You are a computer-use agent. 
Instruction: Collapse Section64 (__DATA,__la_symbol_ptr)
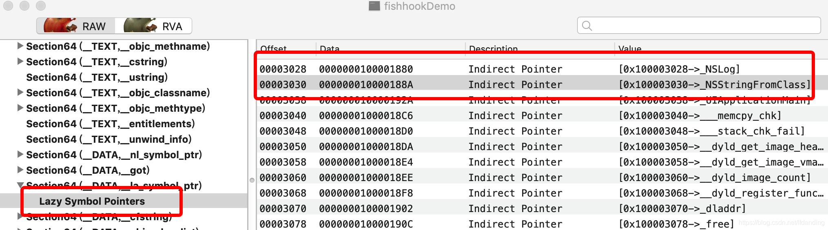20,186
